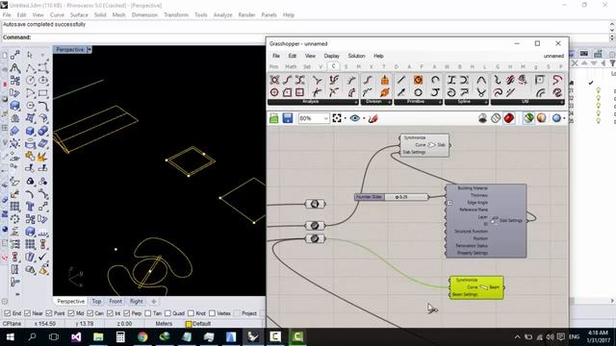
Task: Select the Math tab in Grasshopper
Action: [291, 66]
